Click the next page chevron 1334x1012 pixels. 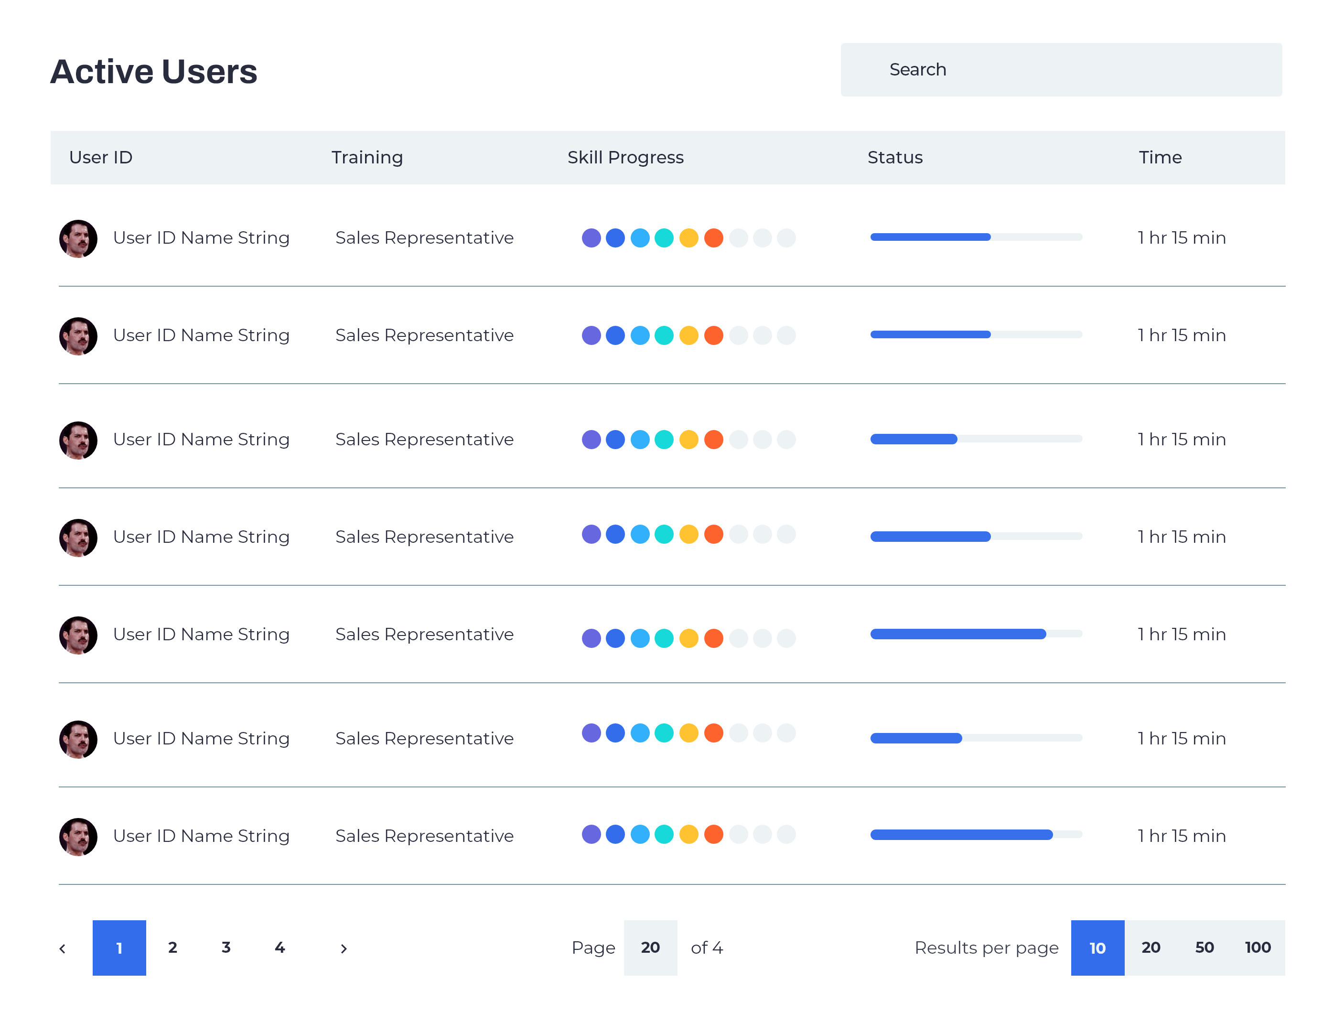tap(344, 948)
